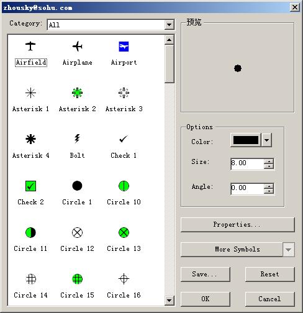Select the Check 2 green checkbox symbol
This screenshot has height=313, width=303.
pyautogui.click(x=30, y=186)
